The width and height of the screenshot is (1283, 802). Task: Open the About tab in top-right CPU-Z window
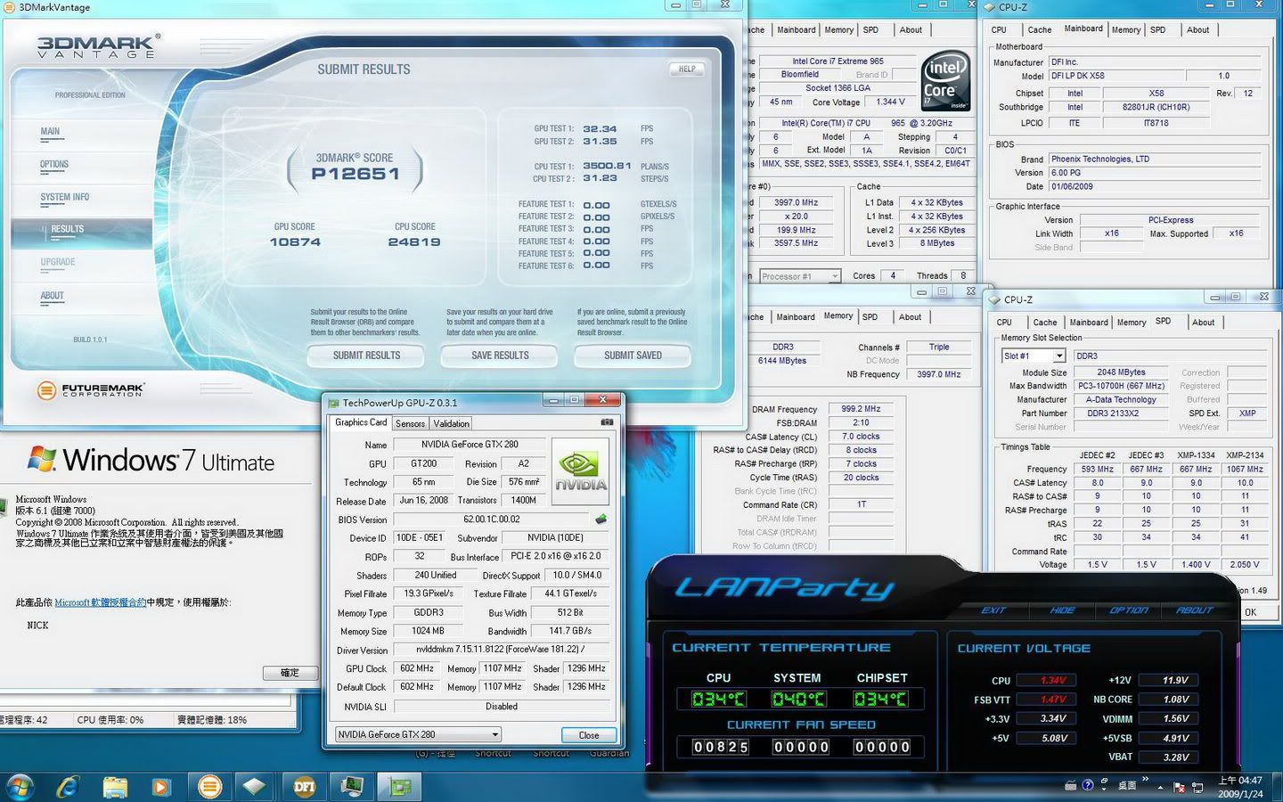(1197, 29)
